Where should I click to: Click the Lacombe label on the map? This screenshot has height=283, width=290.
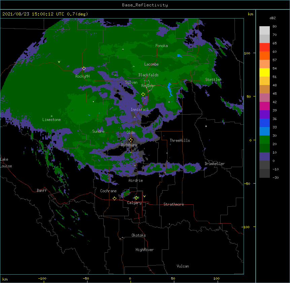pos(151,64)
